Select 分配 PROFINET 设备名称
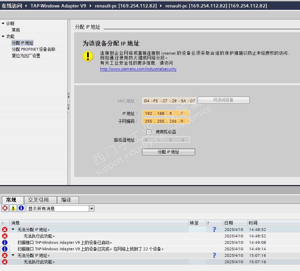This screenshot has width=300, height=271. point(33,49)
